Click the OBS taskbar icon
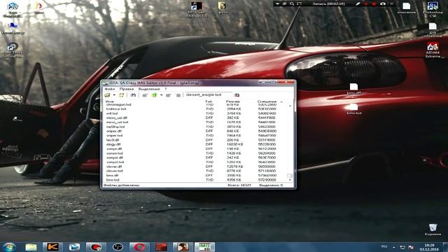Viewport: 448px width, 252px height. [x=118, y=247]
